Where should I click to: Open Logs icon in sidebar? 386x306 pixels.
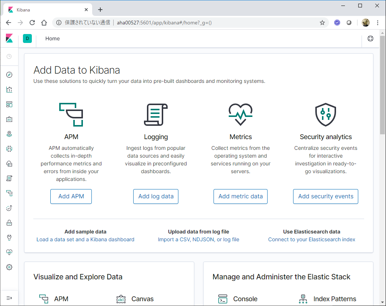click(9, 178)
